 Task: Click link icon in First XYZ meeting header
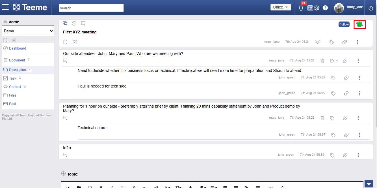coord(345,42)
